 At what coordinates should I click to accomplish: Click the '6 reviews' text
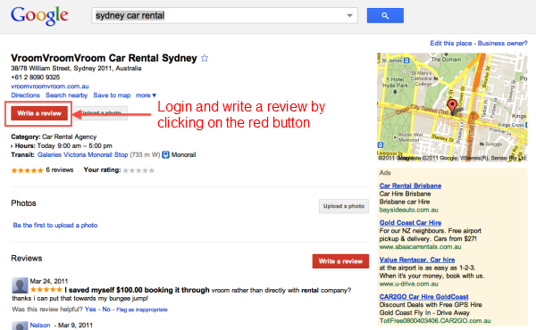pyautogui.click(x=60, y=170)
